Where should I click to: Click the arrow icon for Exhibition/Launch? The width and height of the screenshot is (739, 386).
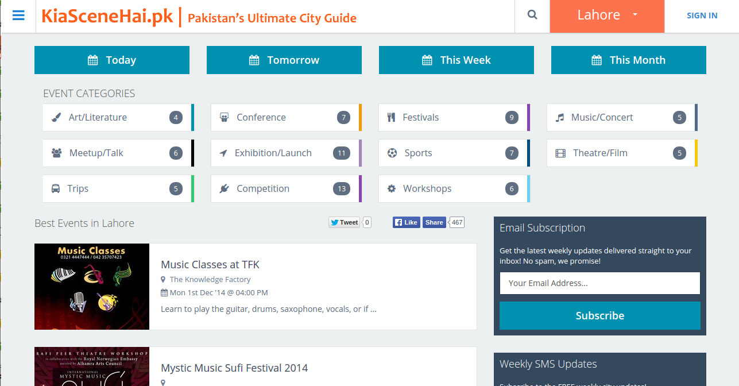223,153
